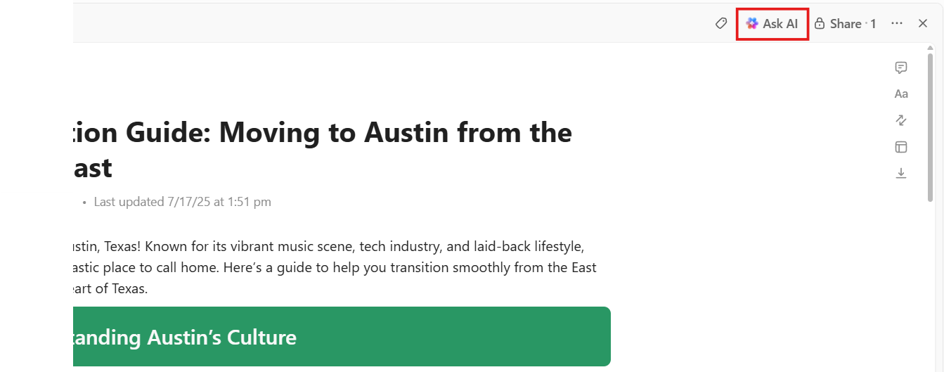Click the vertical scrollbar thumb
Viewport: 944px width, 372px height.
pos(931,127)
